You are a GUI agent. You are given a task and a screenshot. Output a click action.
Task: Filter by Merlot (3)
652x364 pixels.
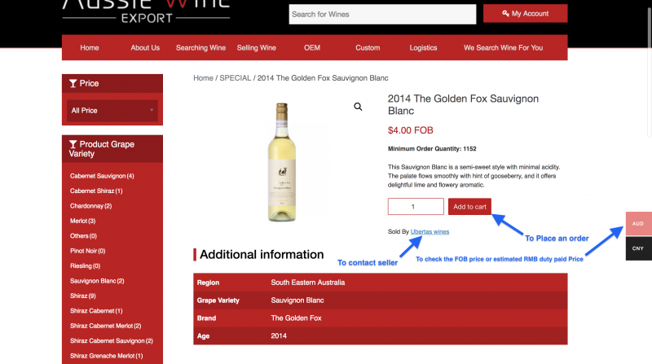pos(82,221)
